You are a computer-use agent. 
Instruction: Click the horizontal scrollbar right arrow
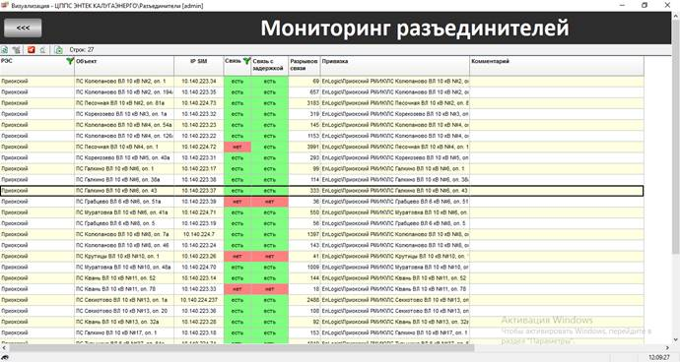point(667,347)
